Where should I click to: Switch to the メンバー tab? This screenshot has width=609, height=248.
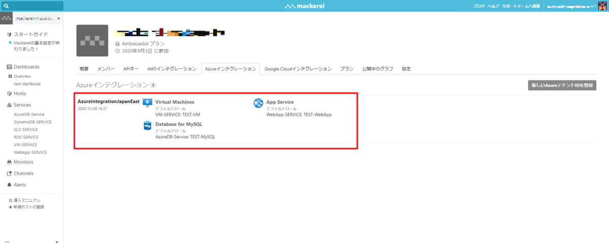coord(106,69)
